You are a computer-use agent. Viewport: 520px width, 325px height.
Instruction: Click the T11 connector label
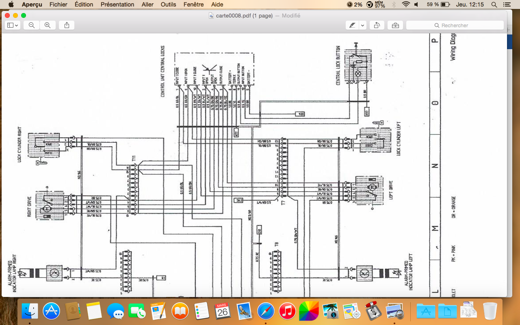(134, 158)
